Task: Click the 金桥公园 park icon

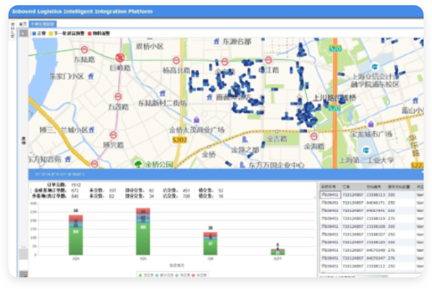Action: click(138, 163)
